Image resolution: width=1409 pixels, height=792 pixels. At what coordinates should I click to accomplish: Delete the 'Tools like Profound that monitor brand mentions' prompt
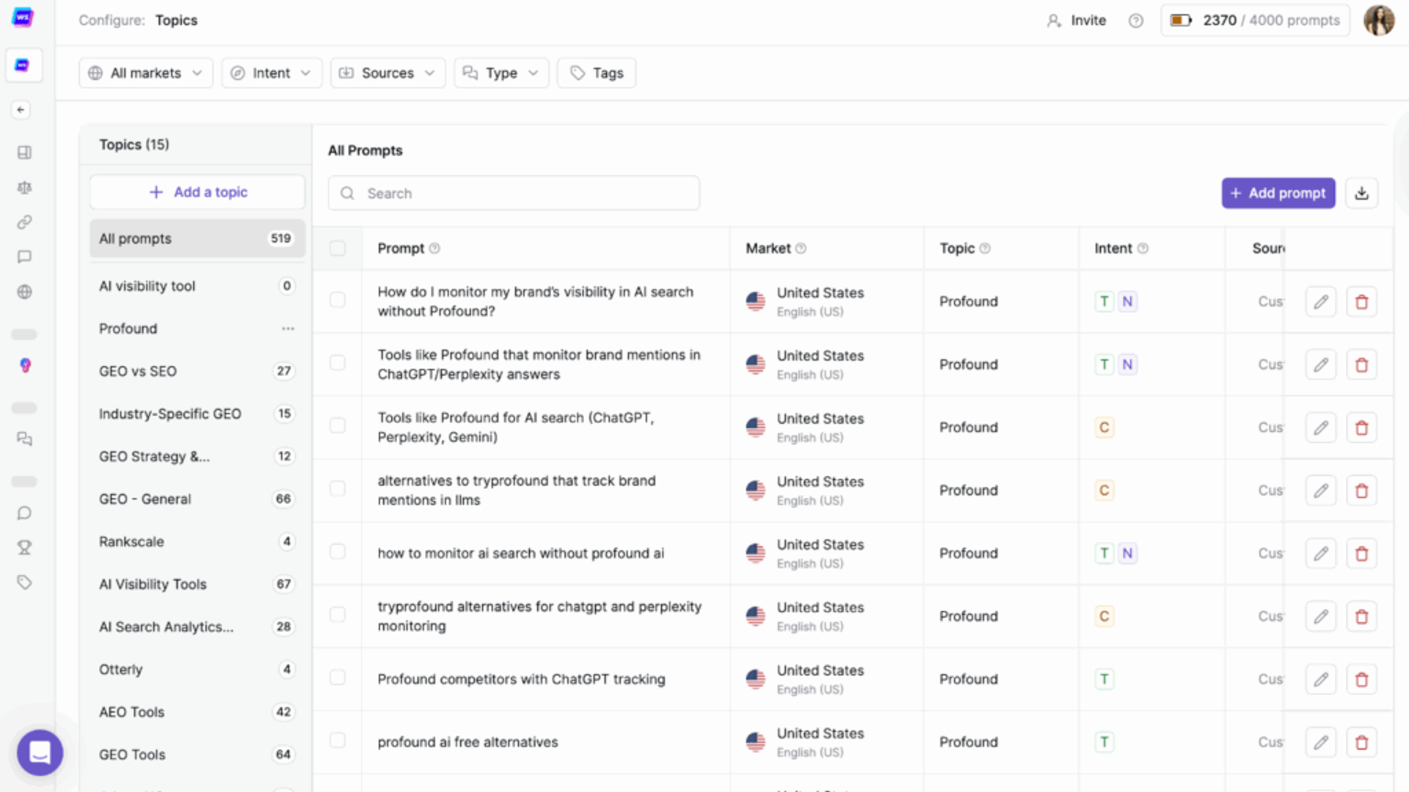pyautogui.click(x=1362, y=364)
